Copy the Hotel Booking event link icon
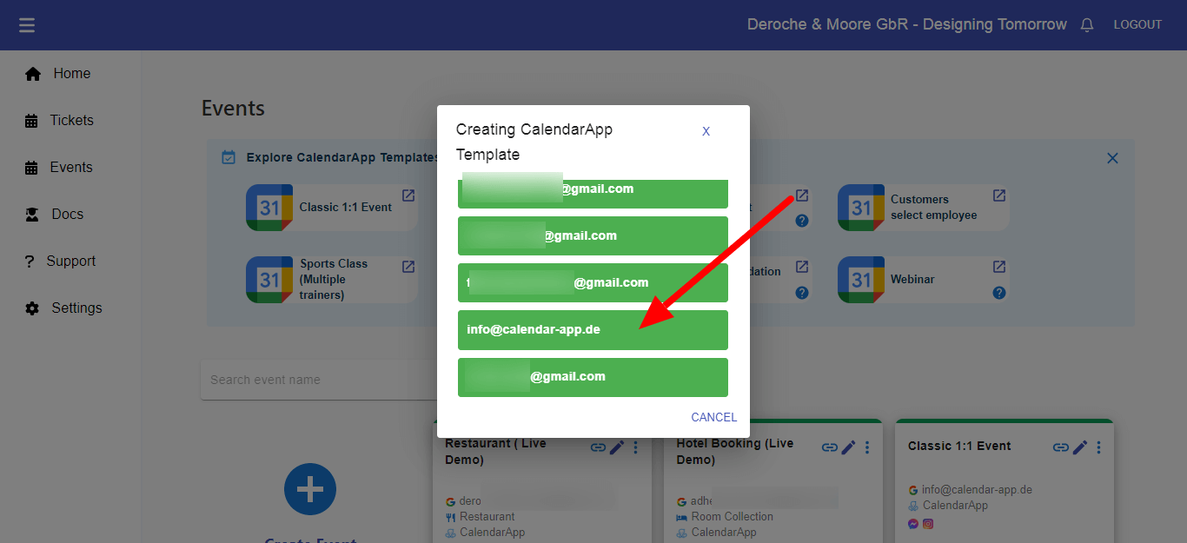 tap(830, 447)
